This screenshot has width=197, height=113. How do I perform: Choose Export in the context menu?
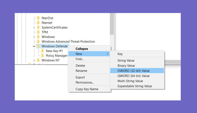click(89, 77)
